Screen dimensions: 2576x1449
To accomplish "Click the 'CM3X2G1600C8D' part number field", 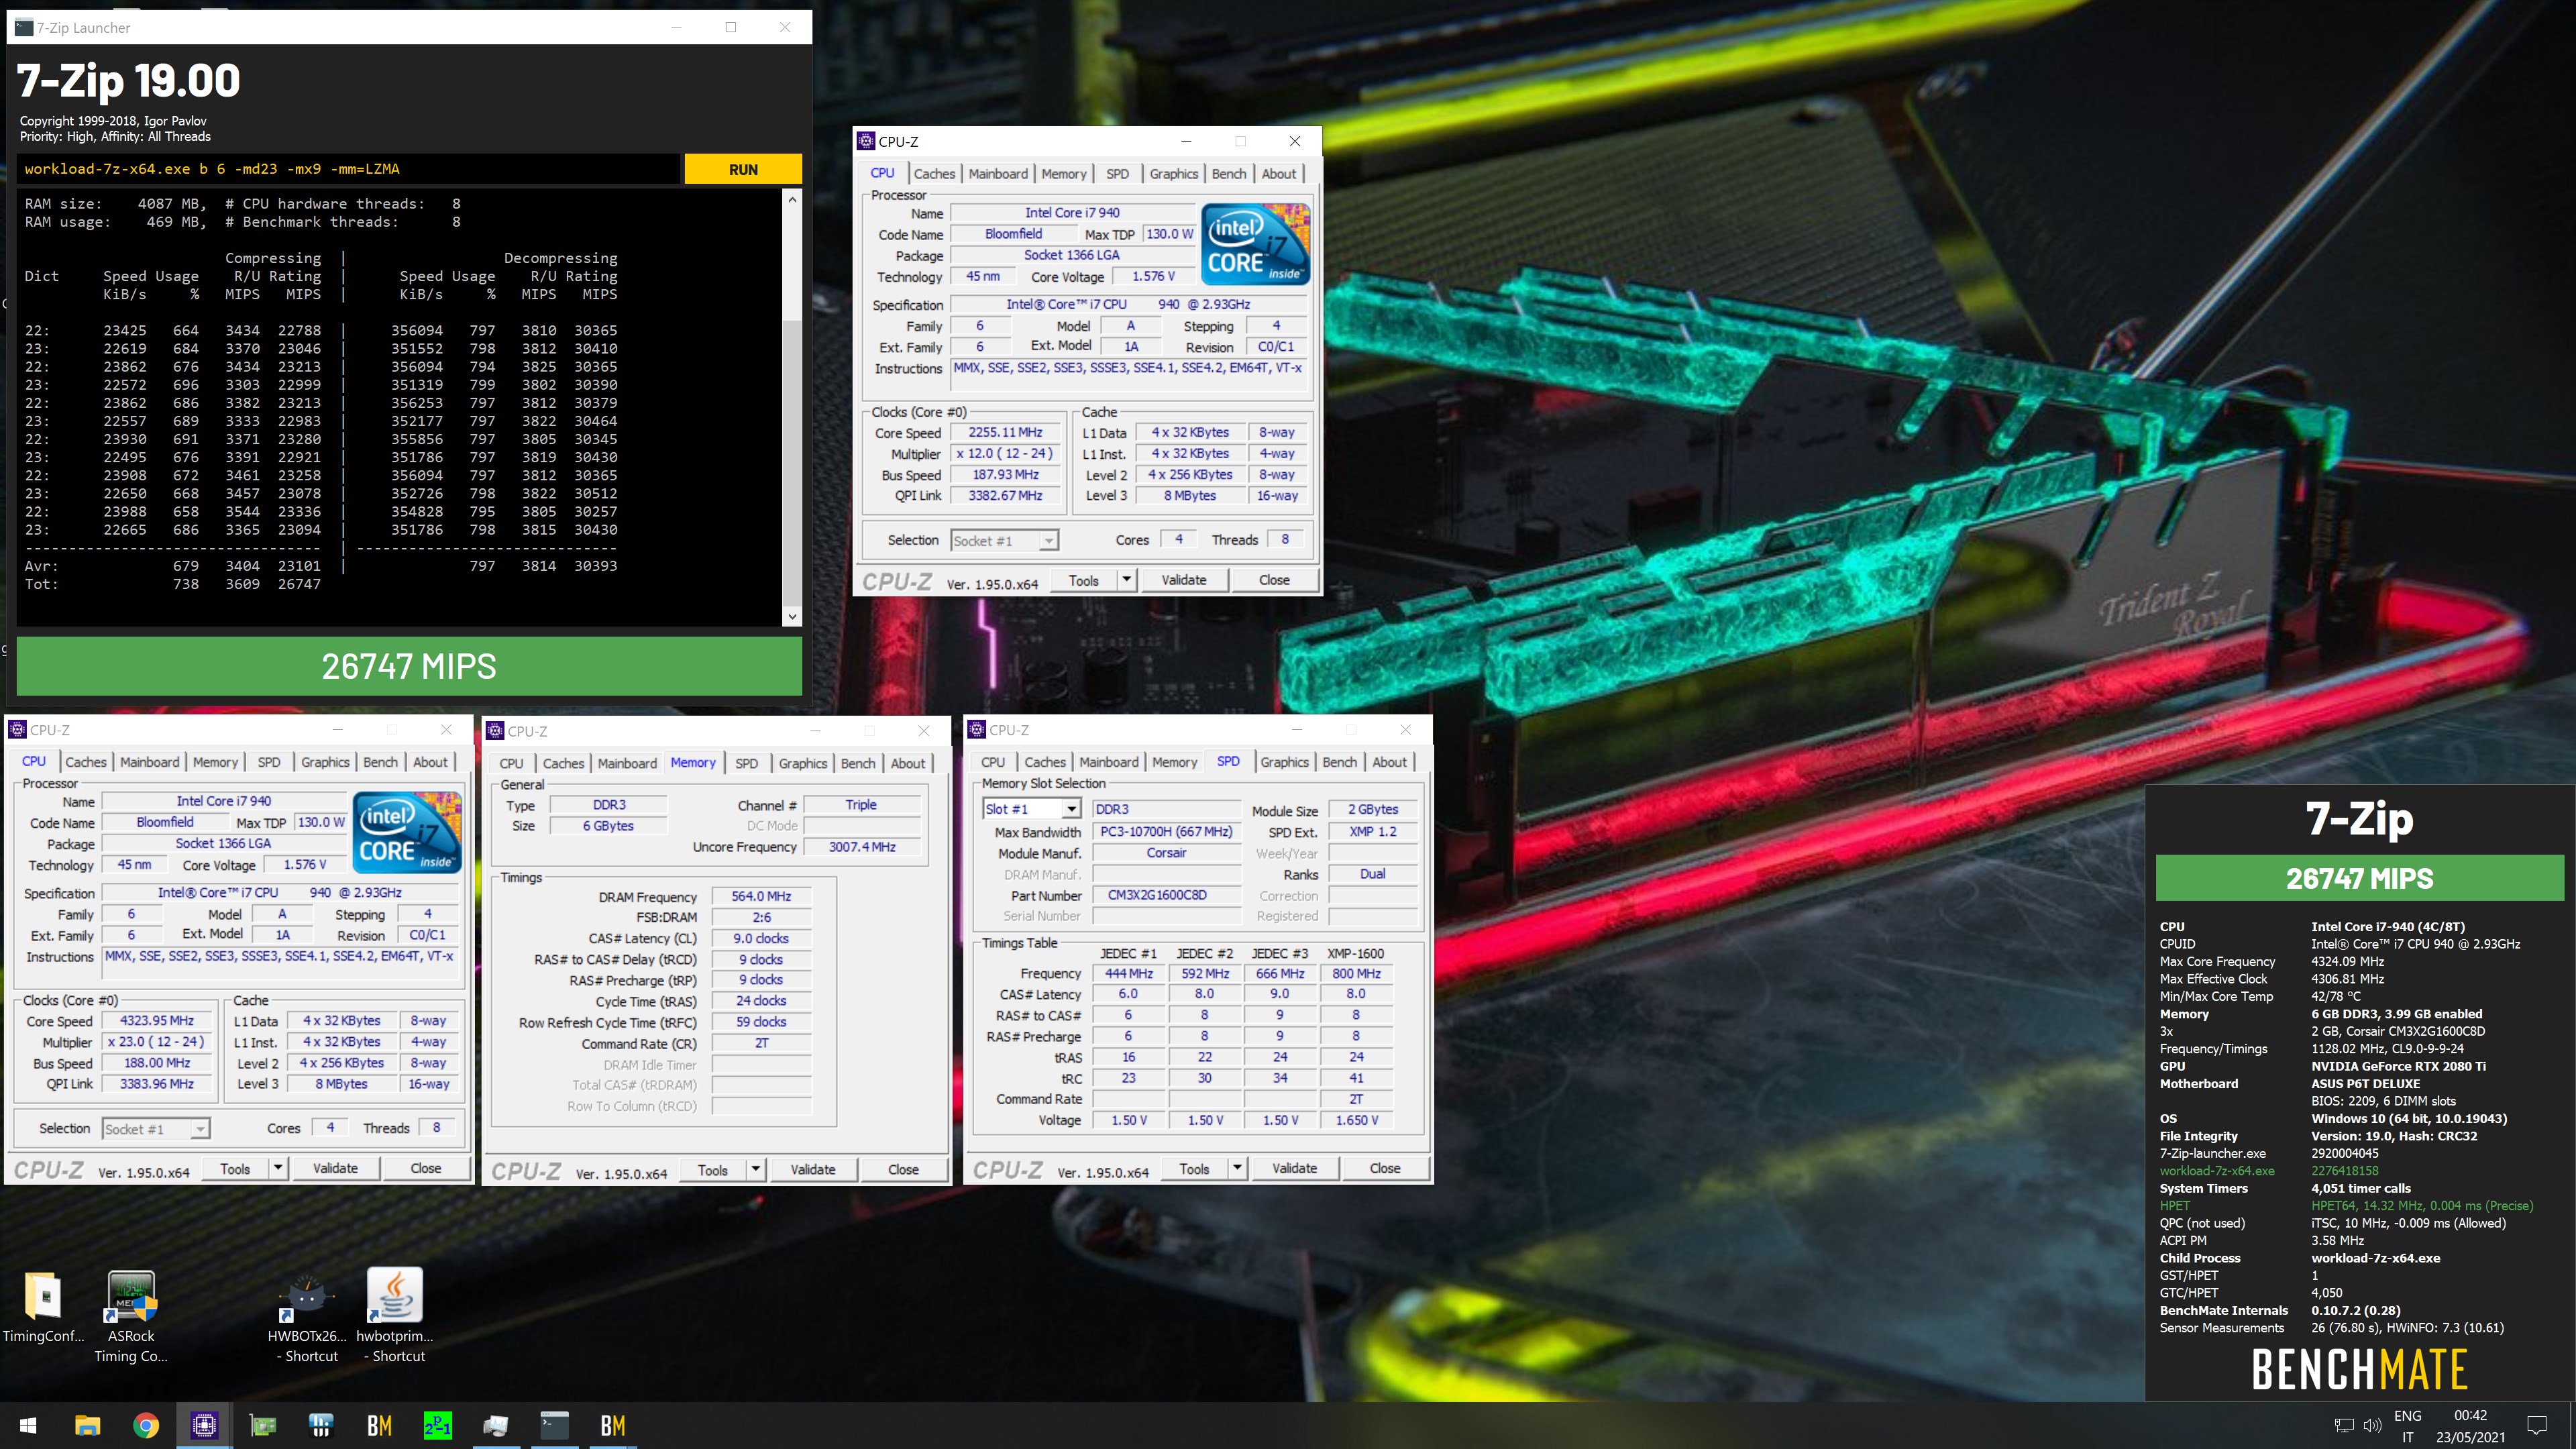I will 1165,895.
